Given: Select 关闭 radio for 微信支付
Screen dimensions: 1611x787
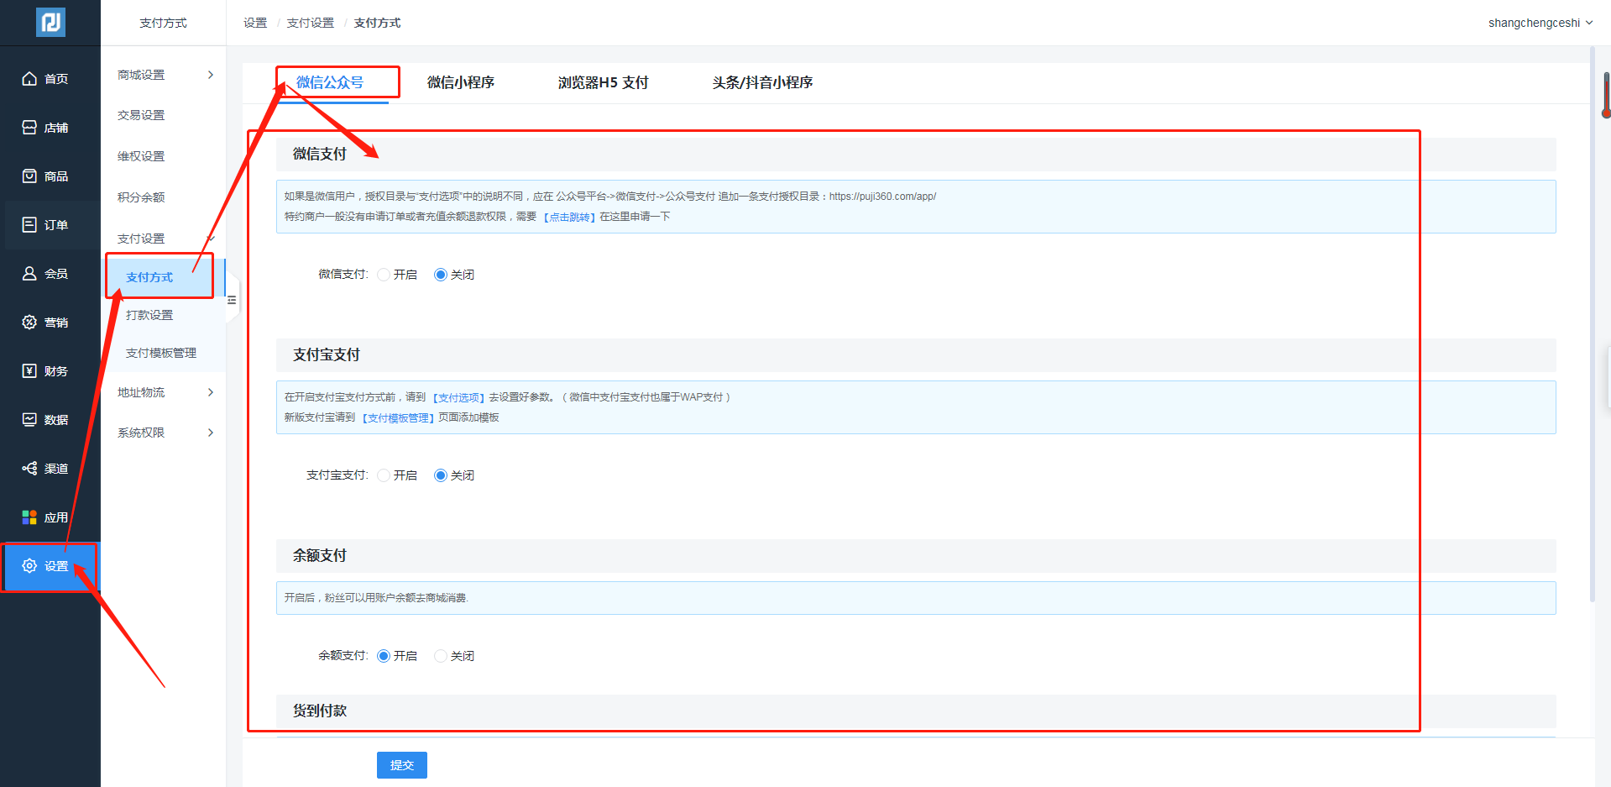Looking at the screenshot, I should (x=441, y=275).
